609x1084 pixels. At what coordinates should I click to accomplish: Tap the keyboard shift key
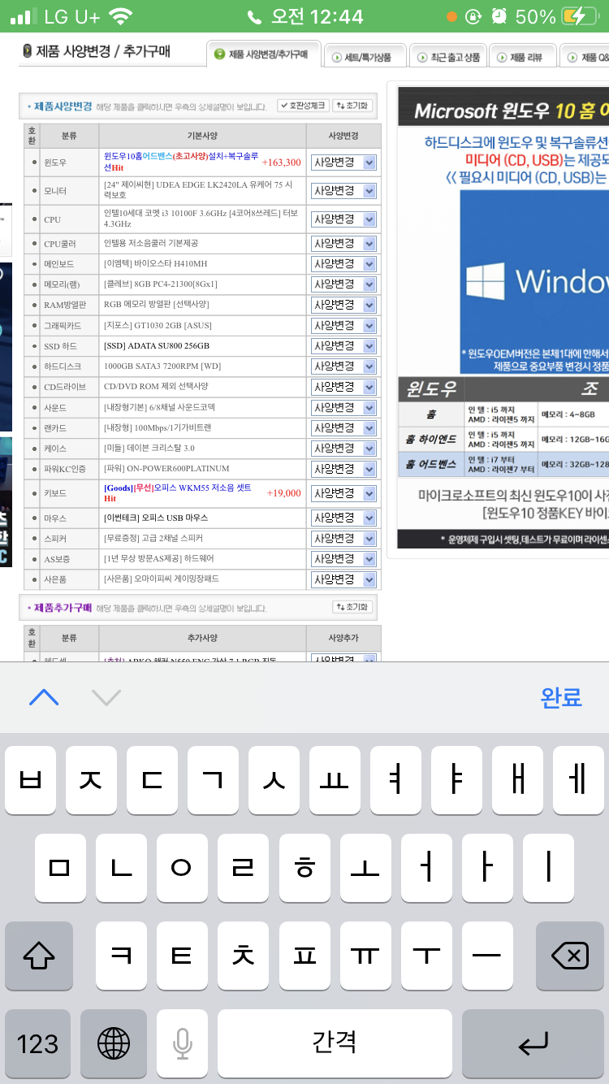click(x=39, y=956)
